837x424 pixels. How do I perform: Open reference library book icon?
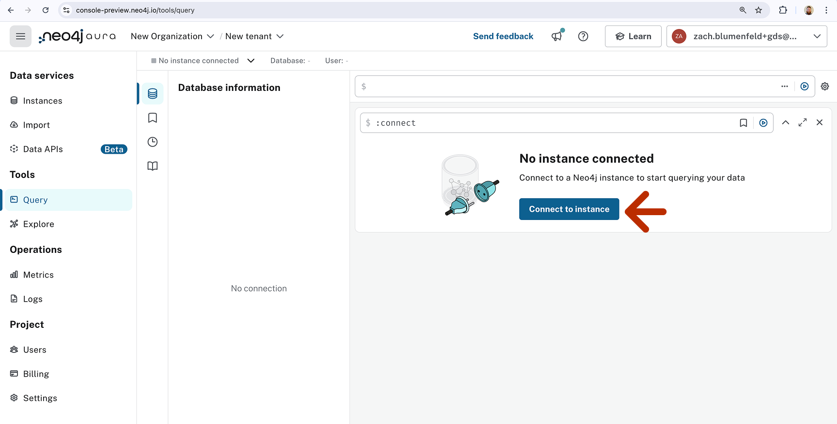153,166
